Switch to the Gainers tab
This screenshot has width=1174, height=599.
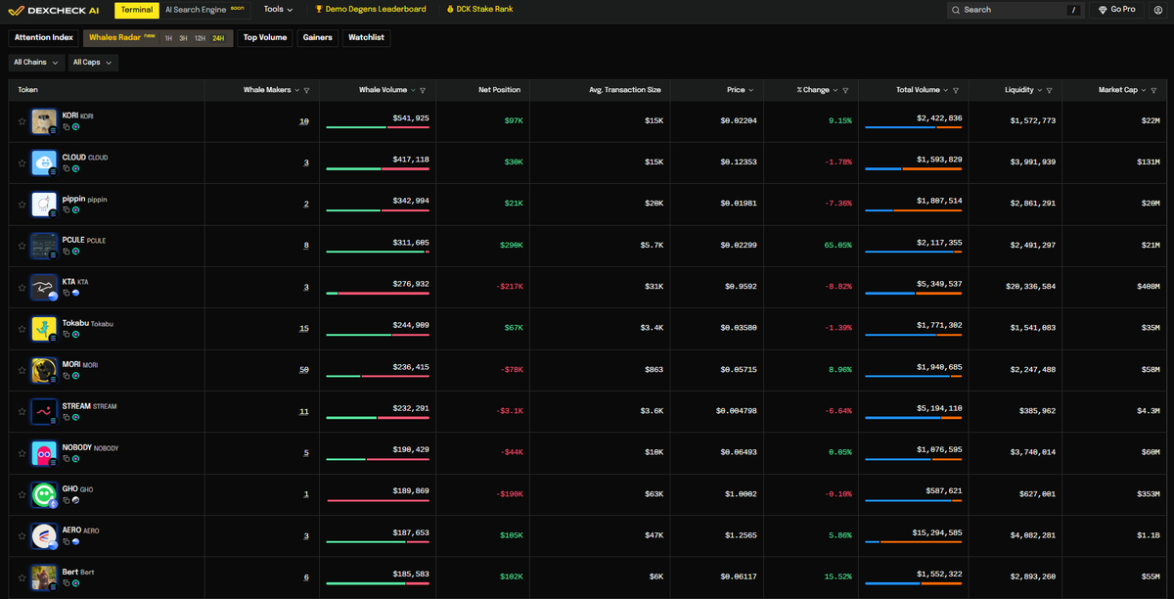[x=318, y=37]
